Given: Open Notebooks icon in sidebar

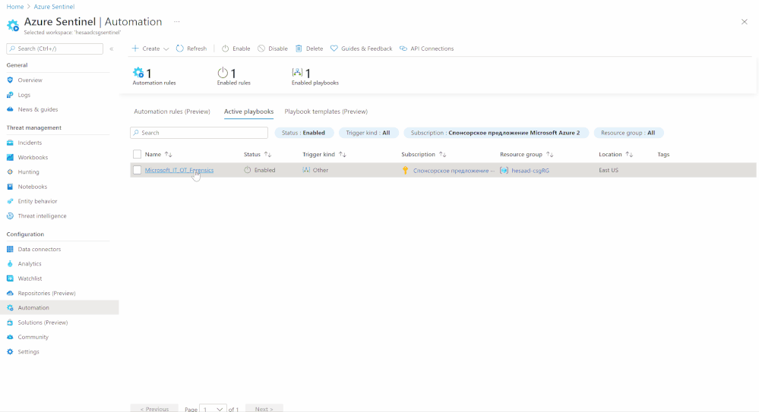Looking at the screenshot, I should [10, 187].
